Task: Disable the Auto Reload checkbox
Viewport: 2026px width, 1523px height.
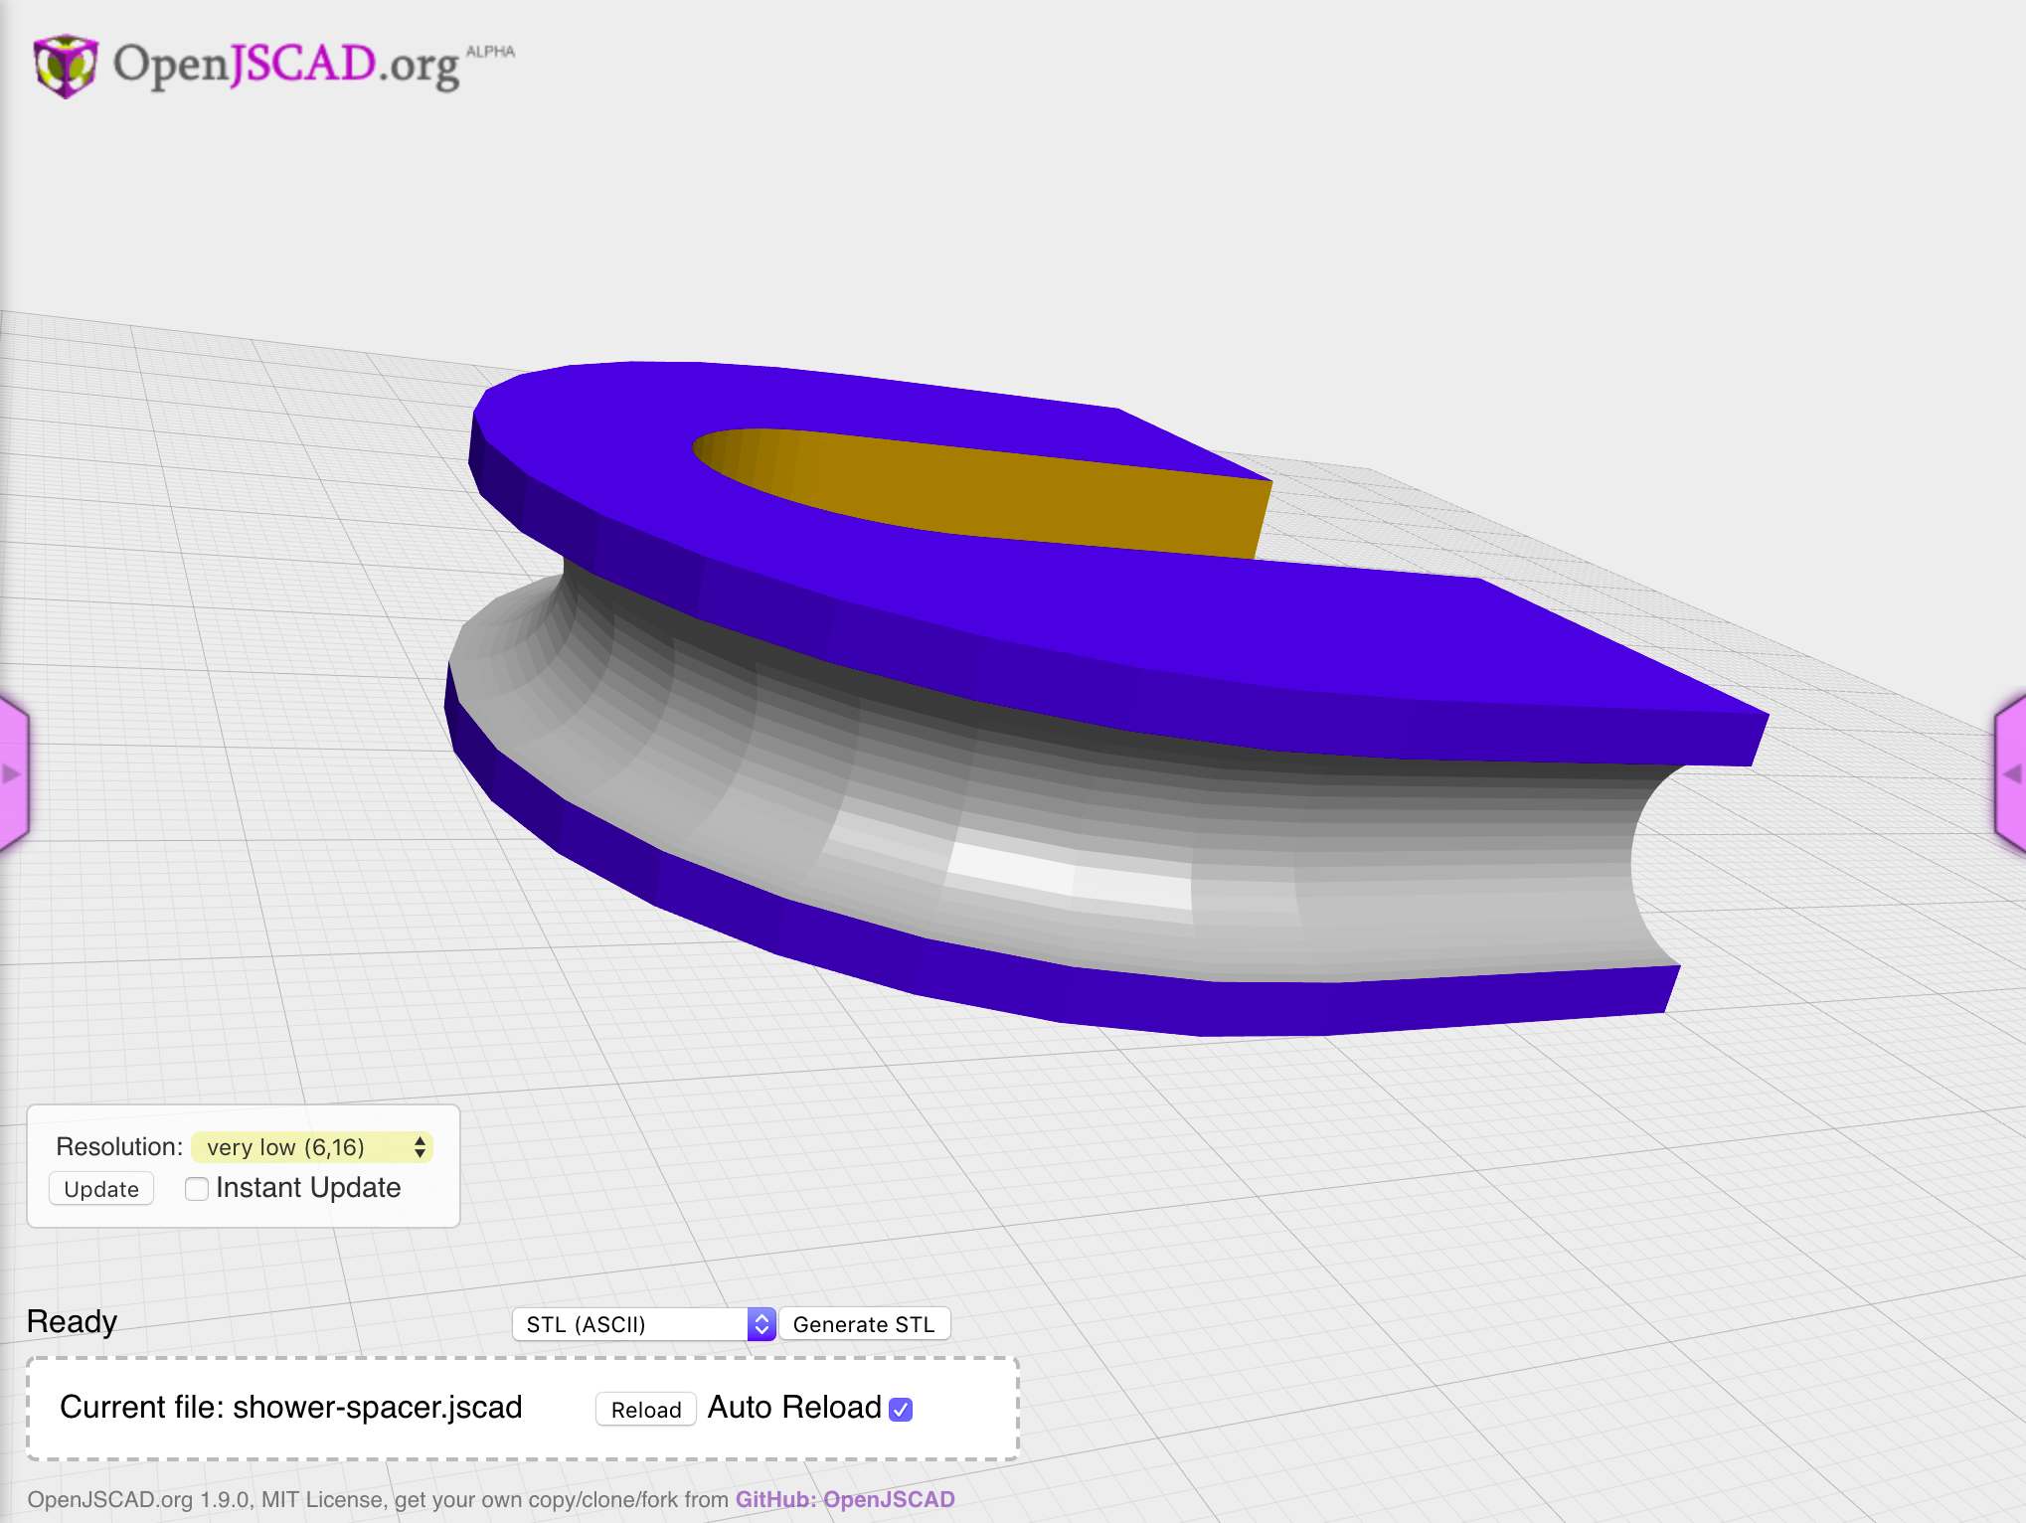Action: tap(900, 1408)
